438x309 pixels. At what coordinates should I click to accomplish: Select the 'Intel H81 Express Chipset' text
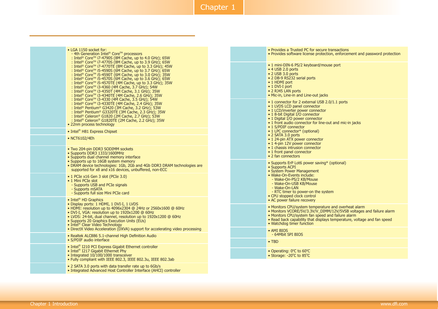click(92, 132)
